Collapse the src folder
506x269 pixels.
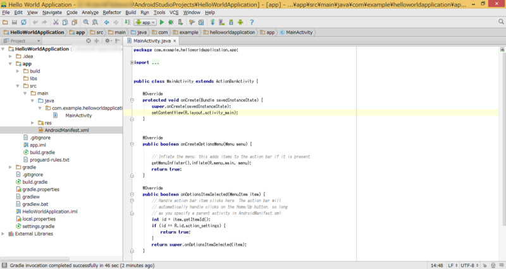tap(18, 86)
